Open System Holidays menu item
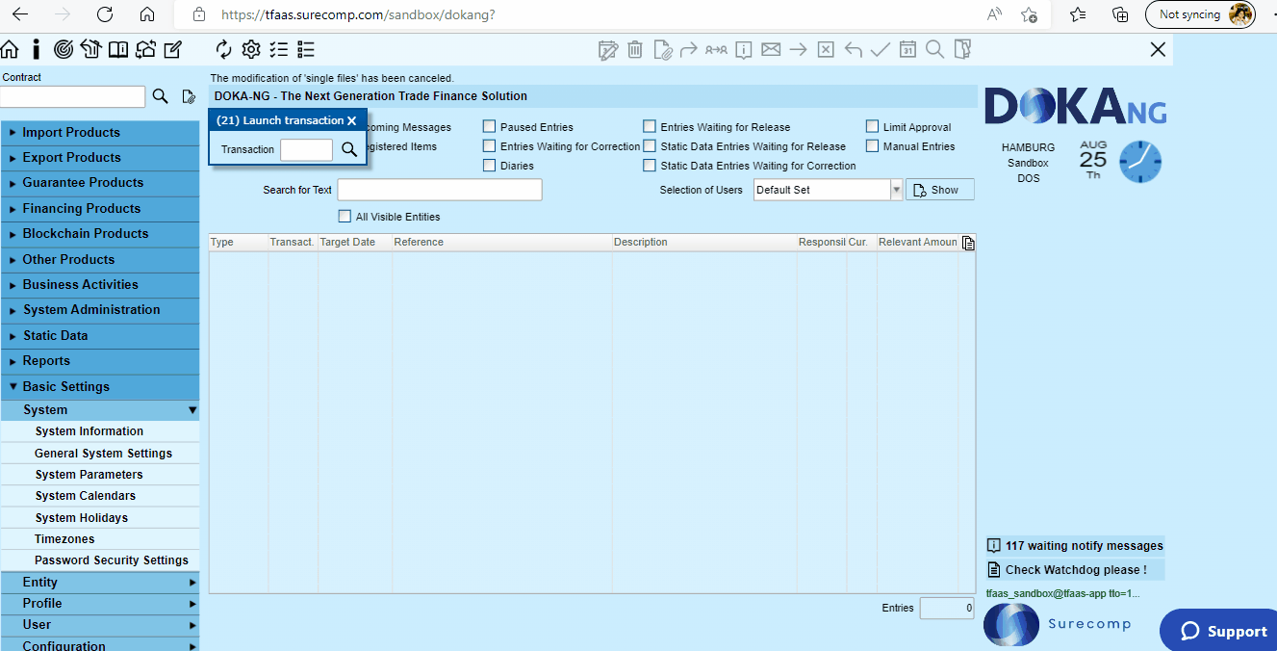Image resolution: width=1277 pixels, height=651 pixels. [100, 518]
